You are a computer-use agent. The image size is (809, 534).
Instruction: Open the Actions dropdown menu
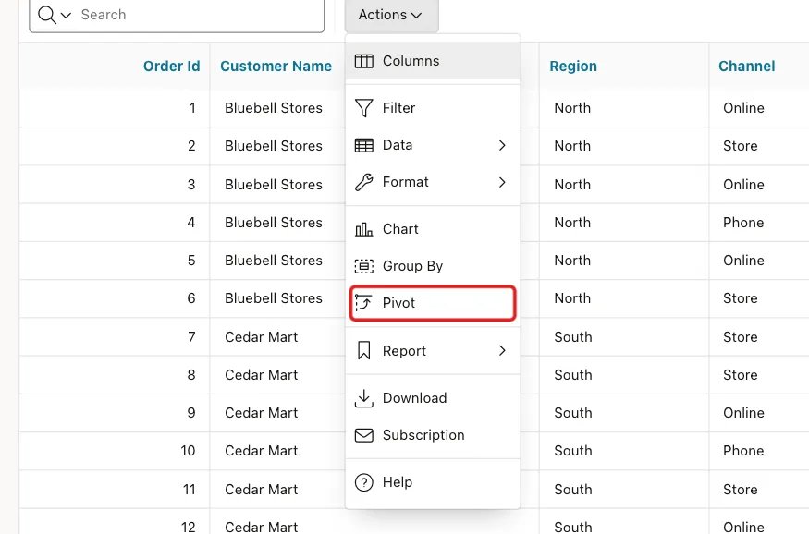391,15
